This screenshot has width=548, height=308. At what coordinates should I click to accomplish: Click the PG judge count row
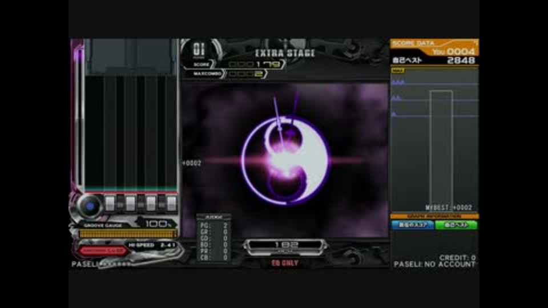[x=214, y=226]
